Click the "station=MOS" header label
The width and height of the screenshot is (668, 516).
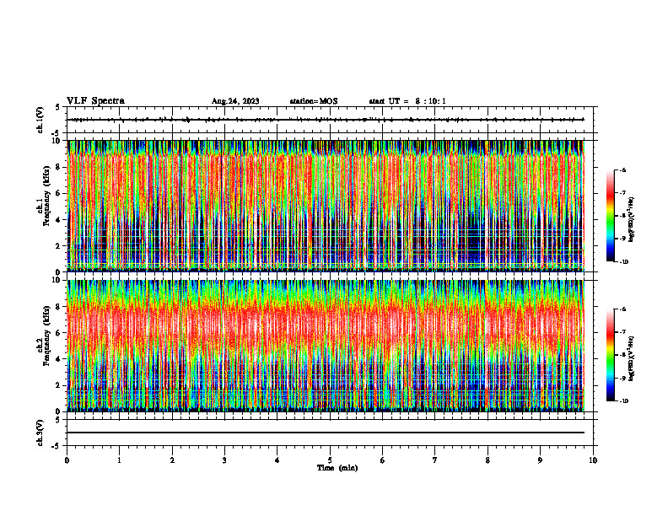pos(314,101)
